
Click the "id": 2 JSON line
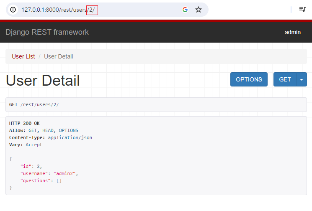[x=31, y=166]
